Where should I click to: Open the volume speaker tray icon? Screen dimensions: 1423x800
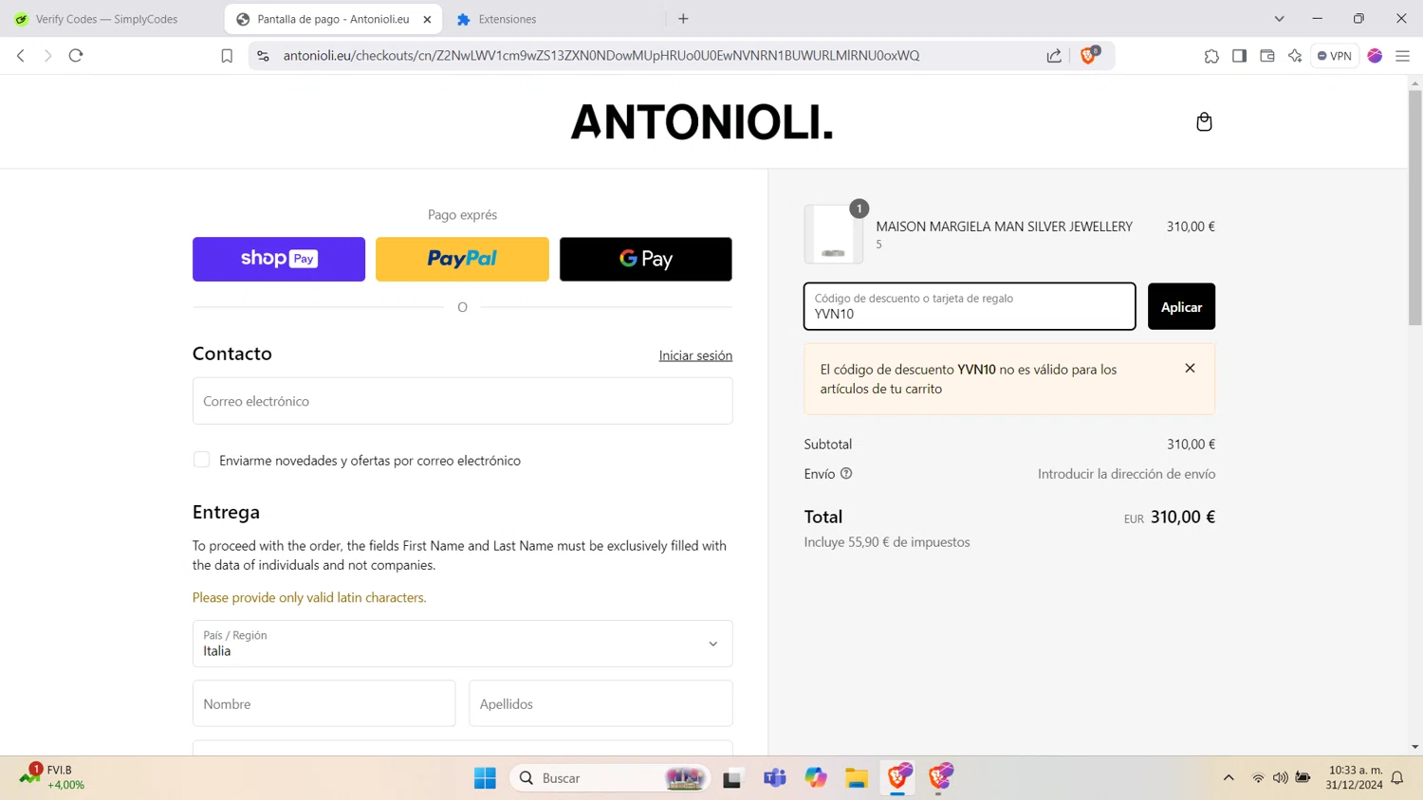[x=1280, y=778]
